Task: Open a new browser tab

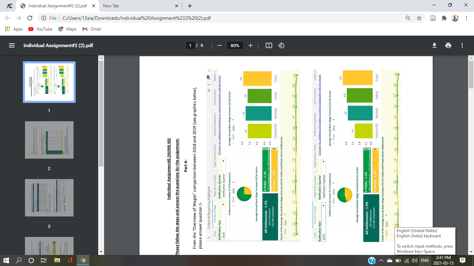Action: (x=190, y=6)
